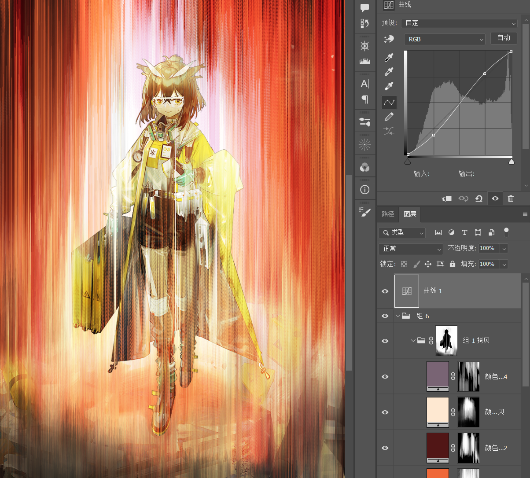
Task: Select the black point eyedropper in Curves
Action: (389, 58)
